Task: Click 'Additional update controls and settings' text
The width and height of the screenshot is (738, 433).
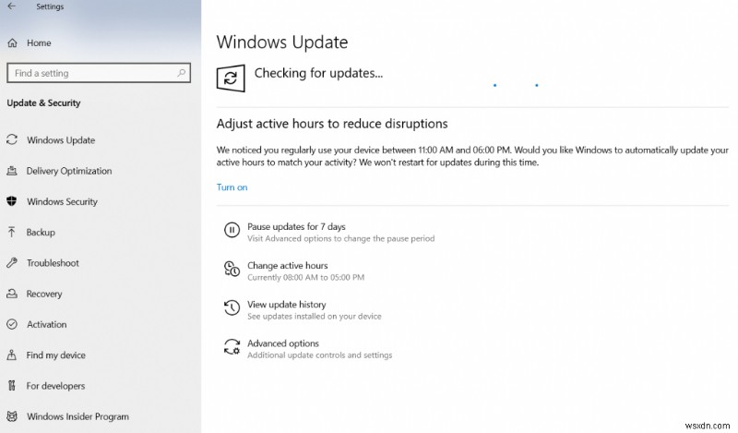Action: [x=319, y=355]
